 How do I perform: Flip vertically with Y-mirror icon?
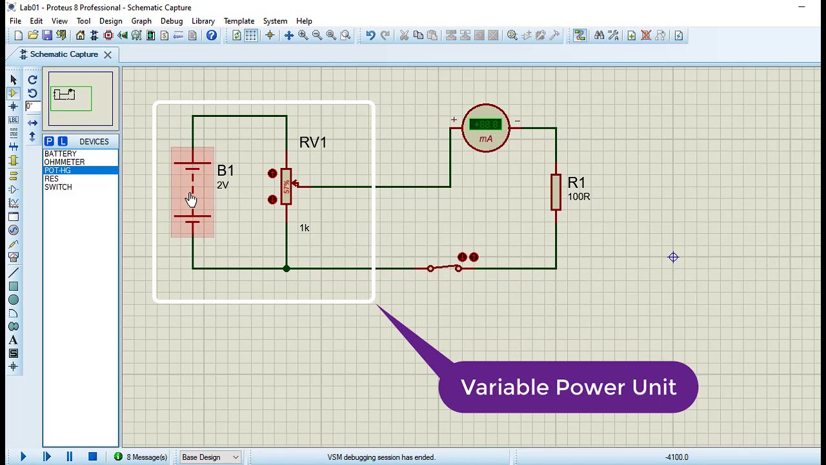coord(32,136)
